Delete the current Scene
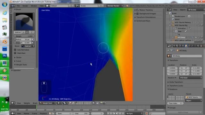 (102, 6)
